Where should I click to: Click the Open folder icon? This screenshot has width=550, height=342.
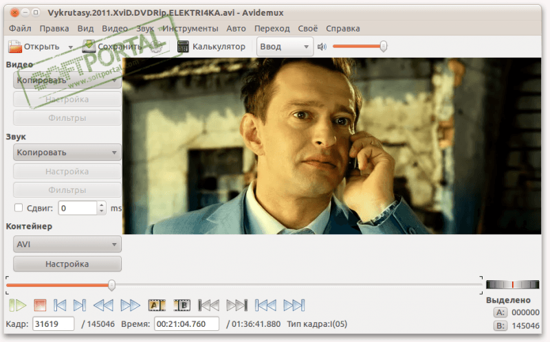click(x=15, y=47)
